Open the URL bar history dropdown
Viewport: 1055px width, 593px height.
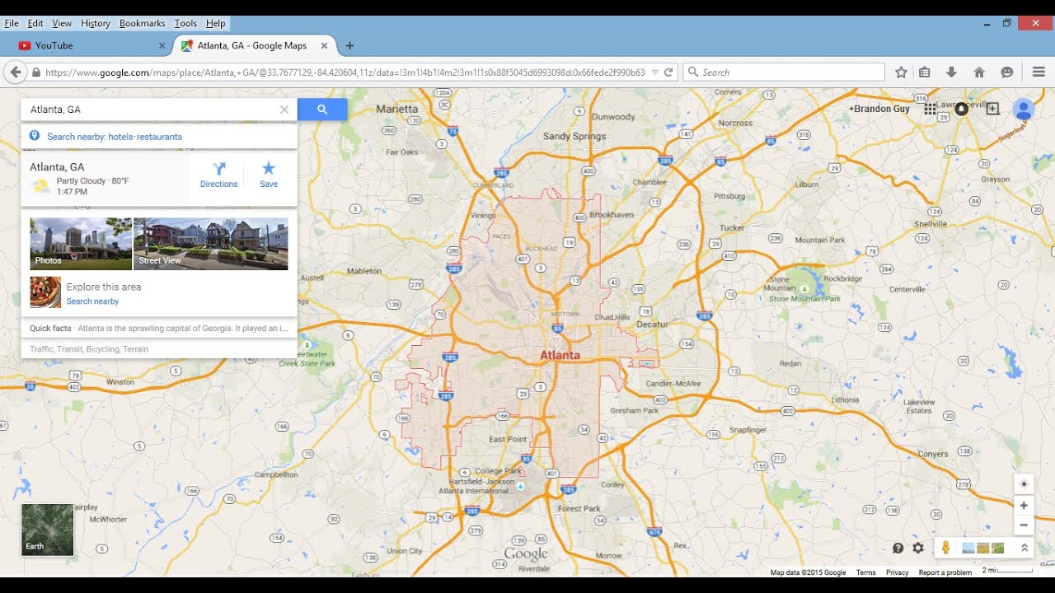655,72
